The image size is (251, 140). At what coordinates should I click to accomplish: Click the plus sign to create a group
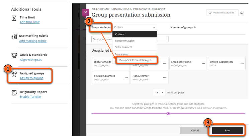pyautogui.click(x=168, y=114)
